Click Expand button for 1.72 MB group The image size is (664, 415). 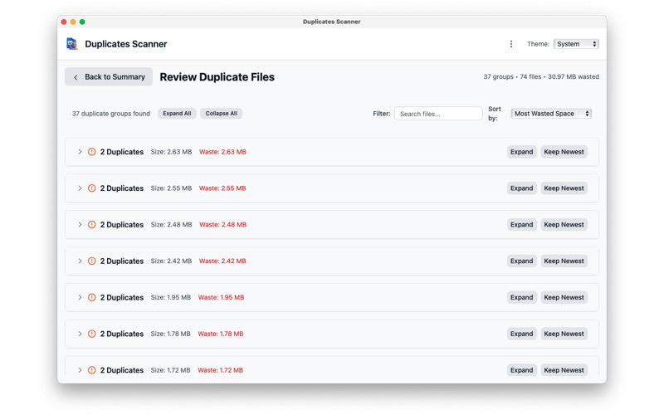coord(522,370)
